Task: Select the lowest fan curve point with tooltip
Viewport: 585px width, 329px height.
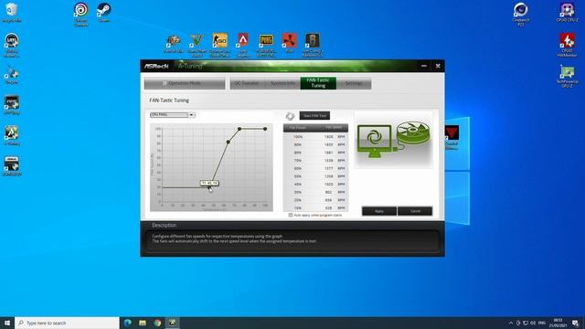Action: click(209, 187)
